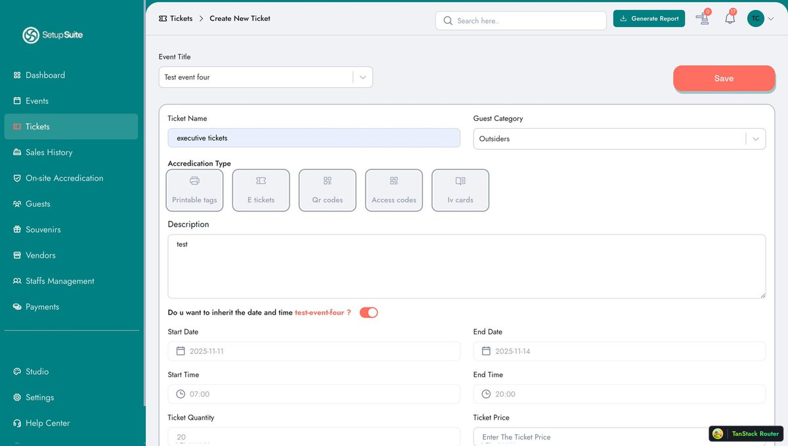
Task: Expand the Event Title dropdown chevron
Action: (x=362, y=78)
